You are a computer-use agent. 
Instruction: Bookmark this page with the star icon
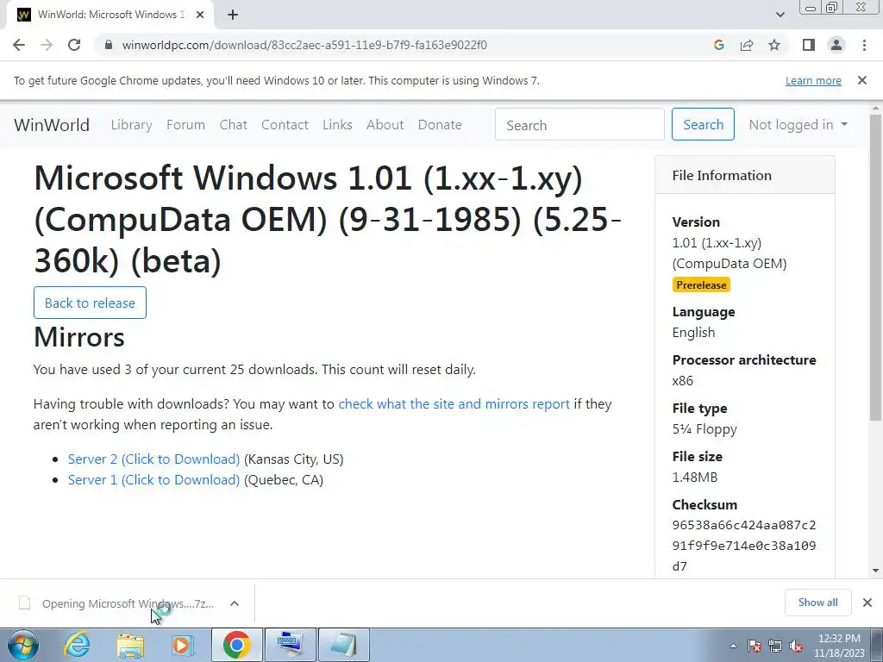tap(774, 45)
